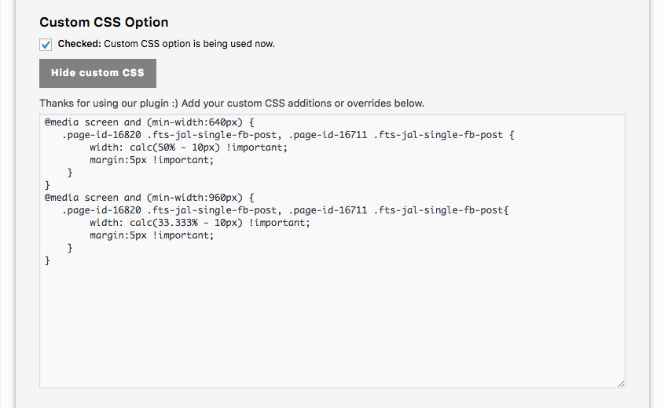Viewport: 664px width, 408px height.
Task: Click '.page-id-16711' in the first selector line
Action: pyautogui.click(x=328, y=135)
